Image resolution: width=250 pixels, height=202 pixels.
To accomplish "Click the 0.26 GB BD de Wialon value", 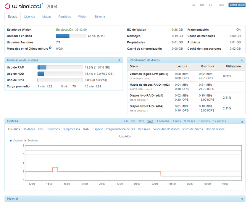I will [x=177, y=30].
